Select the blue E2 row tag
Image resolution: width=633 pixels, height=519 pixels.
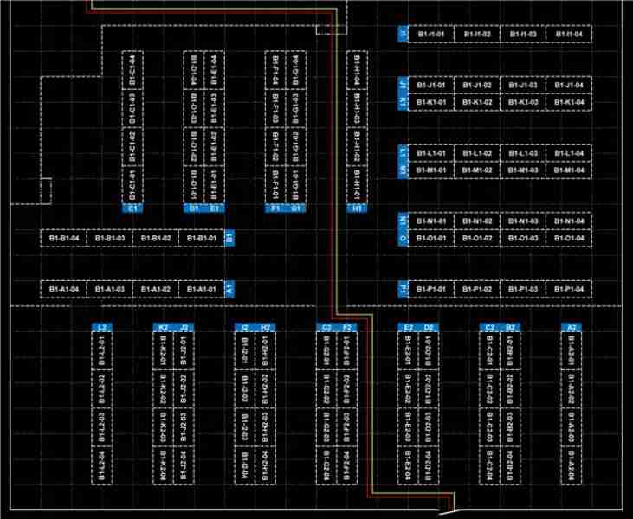pyautogui.click(x=408, y=328)
